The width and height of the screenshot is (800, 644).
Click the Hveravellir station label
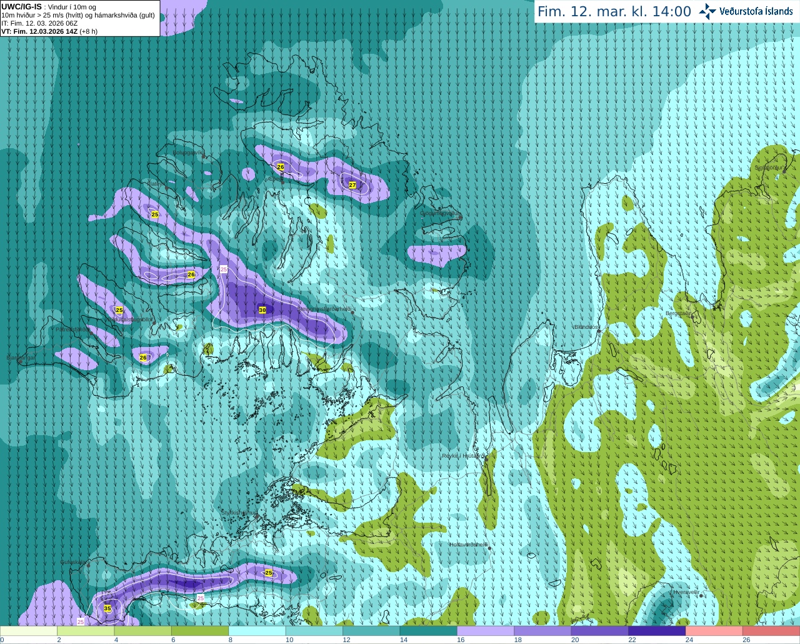(686, 592)
